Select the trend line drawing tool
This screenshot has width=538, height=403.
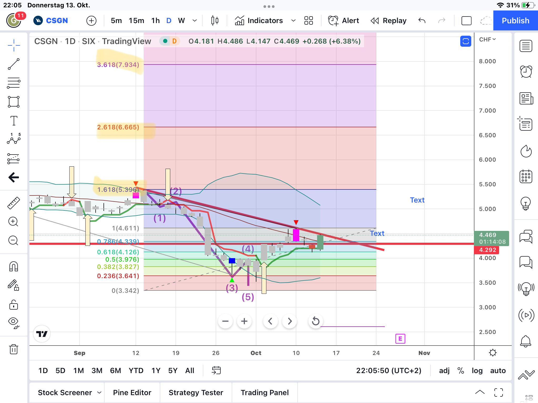tap(14, 64)
